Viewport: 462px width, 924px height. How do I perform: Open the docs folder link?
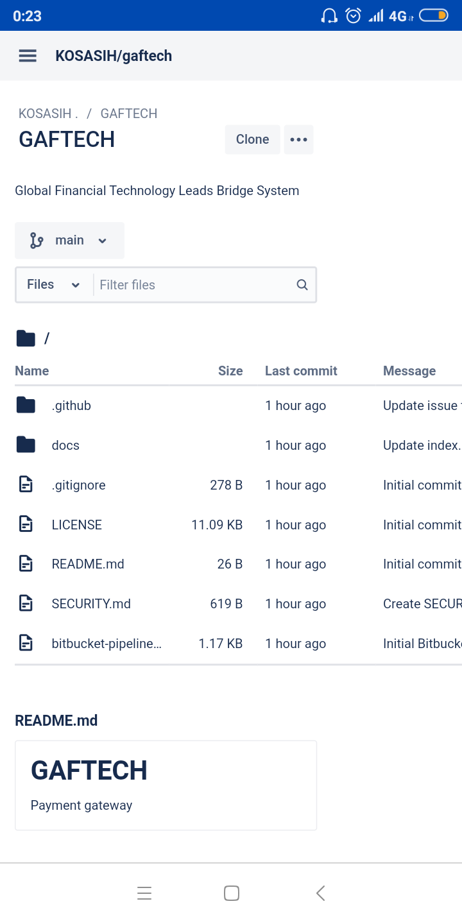point(65,445)
